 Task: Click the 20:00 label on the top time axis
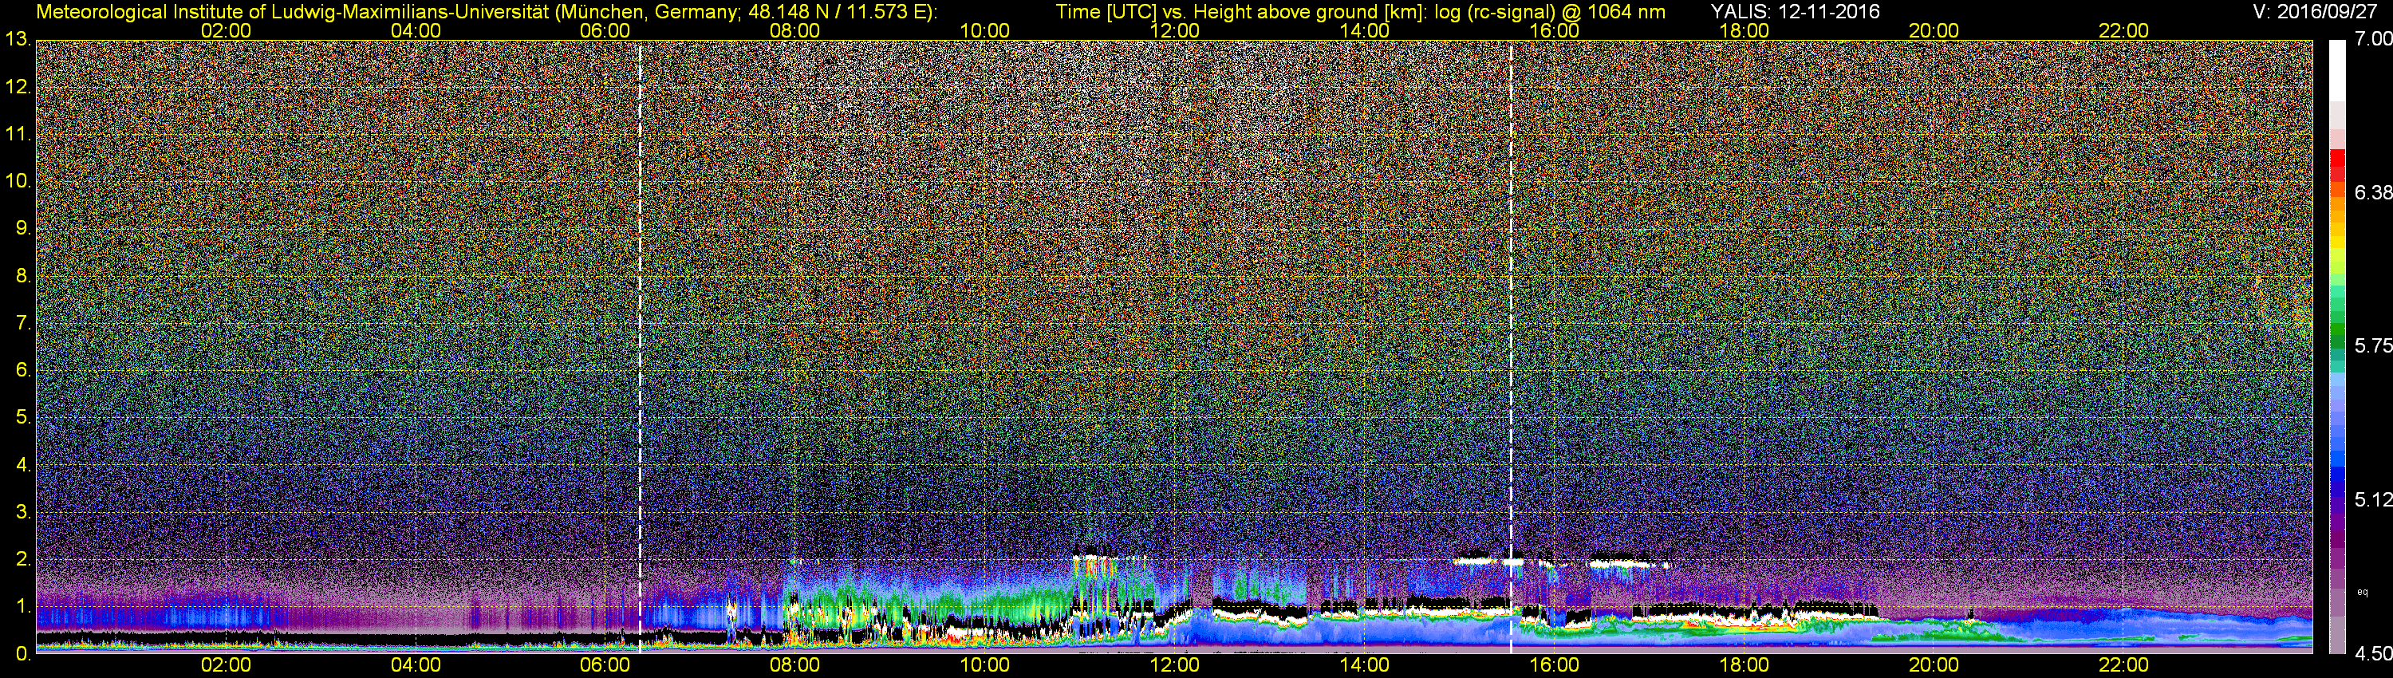pos(1934,30)
